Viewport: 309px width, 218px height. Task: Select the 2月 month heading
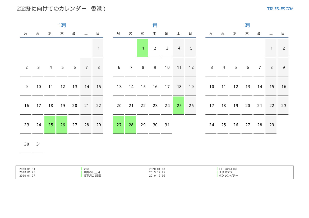(247, 25)
